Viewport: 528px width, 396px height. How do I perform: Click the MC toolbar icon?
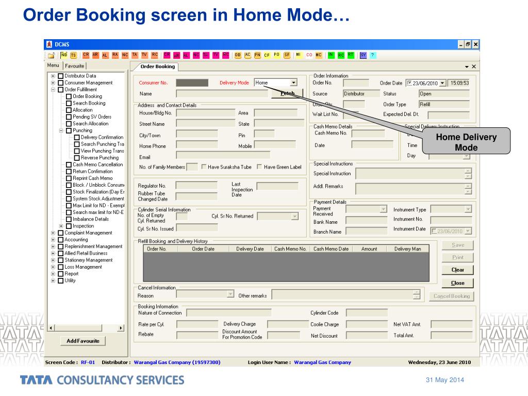click(319, 55)
